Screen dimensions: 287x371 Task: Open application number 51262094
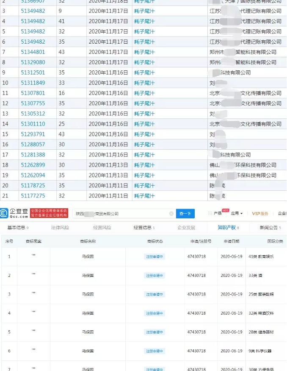click(33, 176)
